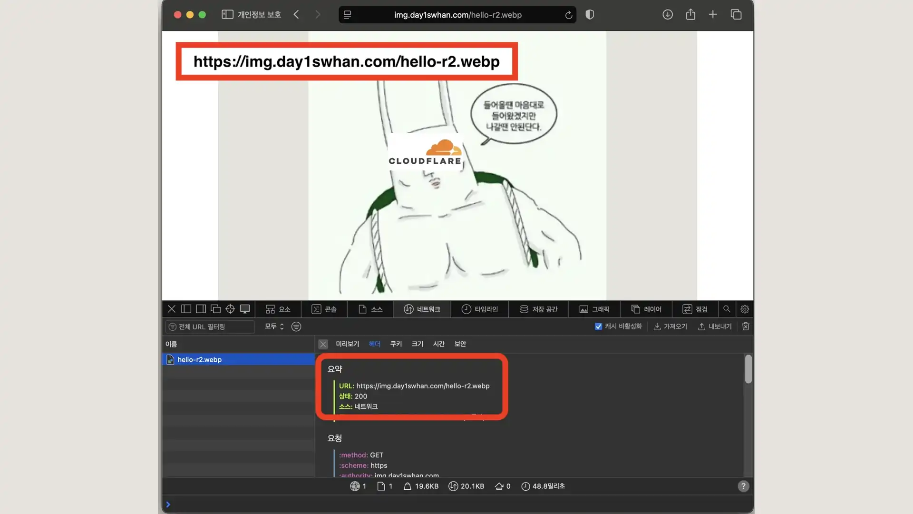Toggle the network grouping filter icon
This screenshot has height=514, width=913.
tap(296, 326)
